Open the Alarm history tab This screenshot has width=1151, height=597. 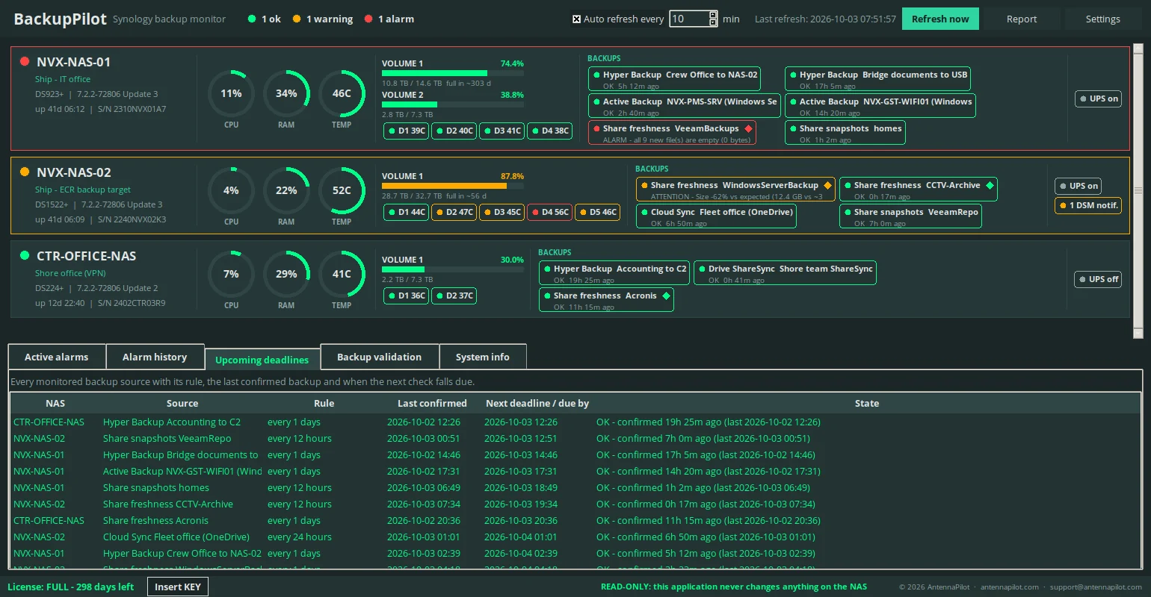(x=155, y=357)
